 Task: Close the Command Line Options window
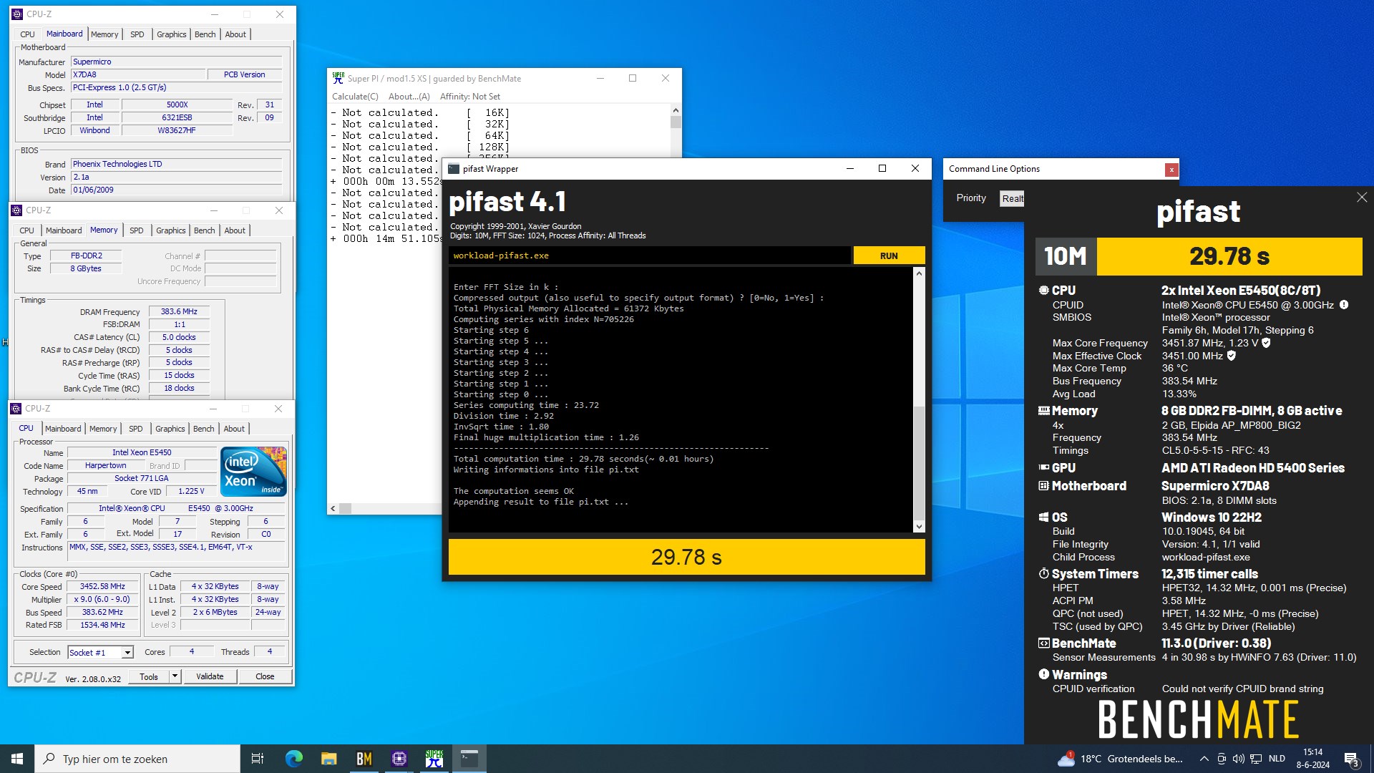pyautogui.click(x=1171, y=170)
